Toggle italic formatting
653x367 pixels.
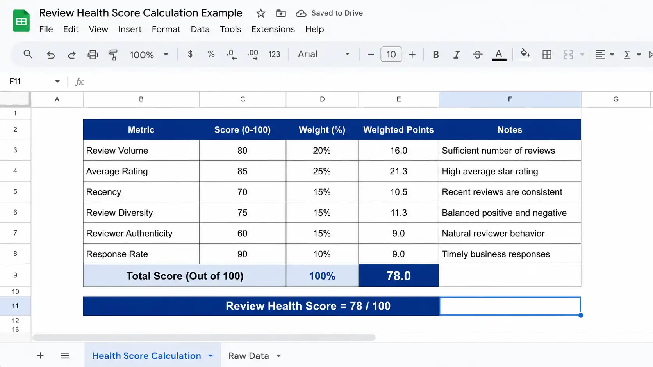(x=457, y=55)
